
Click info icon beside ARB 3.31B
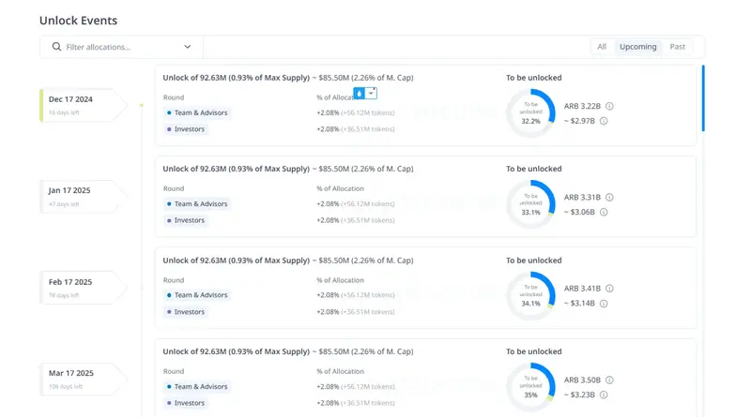click(609, 197)
